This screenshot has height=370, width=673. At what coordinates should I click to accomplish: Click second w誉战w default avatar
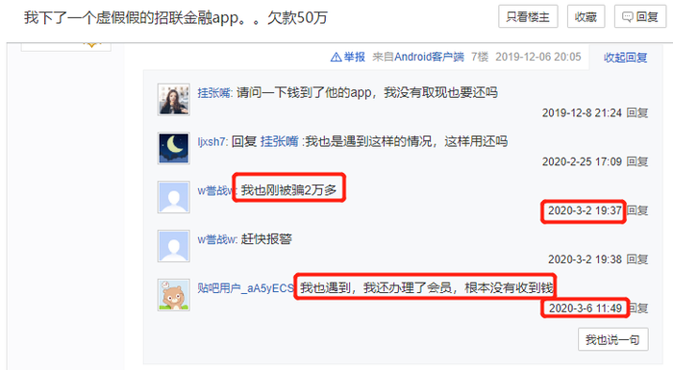(x=173, y=246)
